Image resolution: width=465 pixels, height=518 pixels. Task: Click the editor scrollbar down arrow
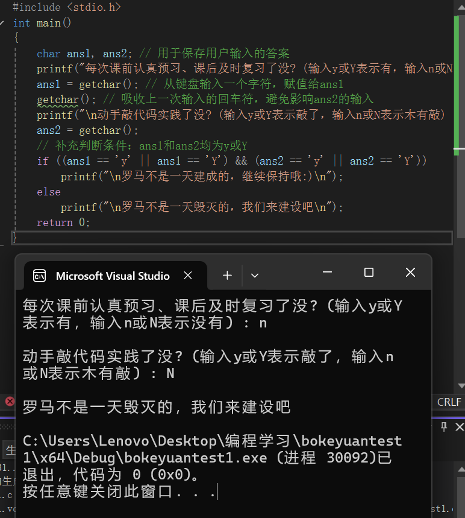tap(461, 385)
